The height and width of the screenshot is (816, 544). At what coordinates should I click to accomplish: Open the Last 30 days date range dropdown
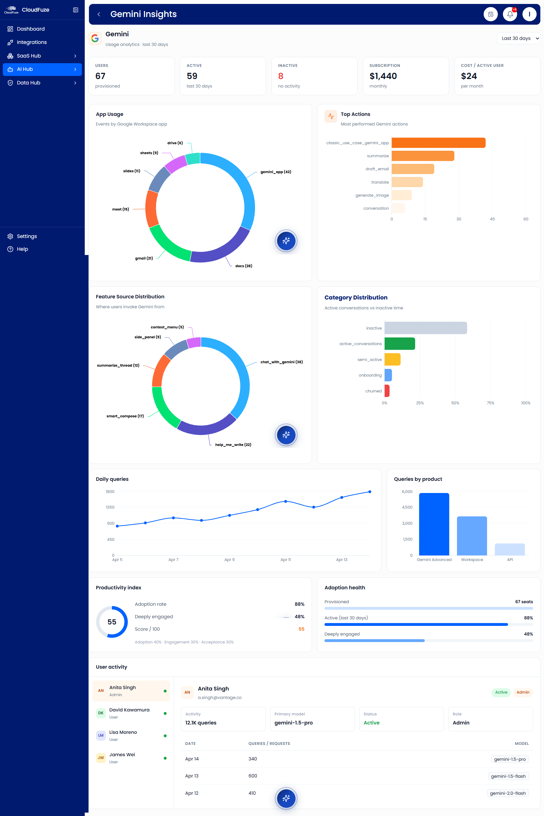point(518,38)
